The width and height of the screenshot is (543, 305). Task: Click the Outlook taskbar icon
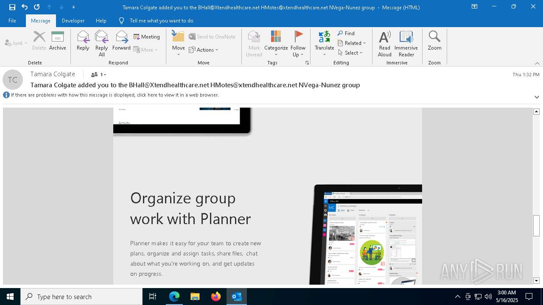[x=237, y=297]
